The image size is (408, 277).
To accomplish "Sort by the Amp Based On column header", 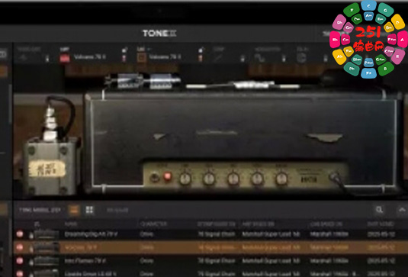I will coord(259,224).
